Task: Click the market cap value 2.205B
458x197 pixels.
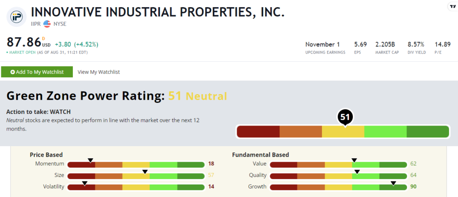Action: [385, 44]
